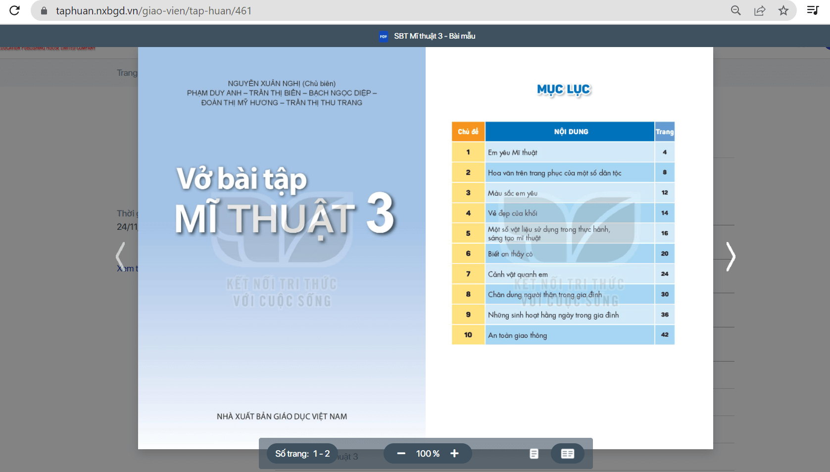This screenshot has width=830, height=472.
Task: Bookmark page with the star icon
Action: coord(783,10)
